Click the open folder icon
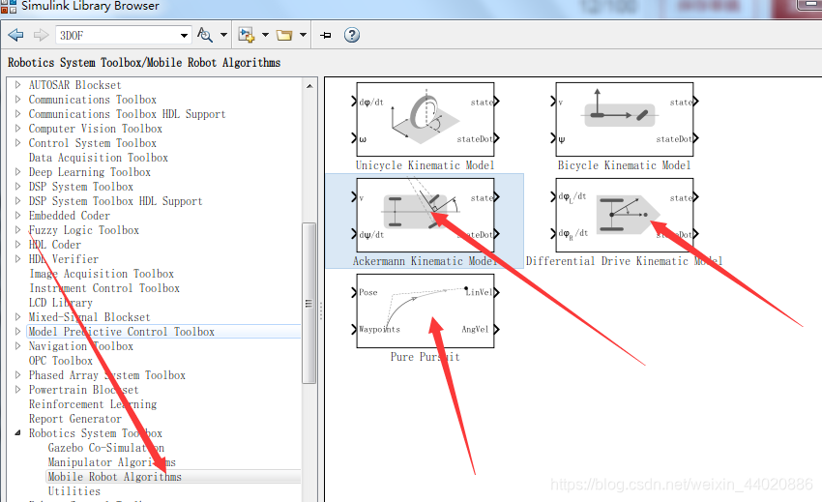Screen dimensions: 822x502 [284, 35]
